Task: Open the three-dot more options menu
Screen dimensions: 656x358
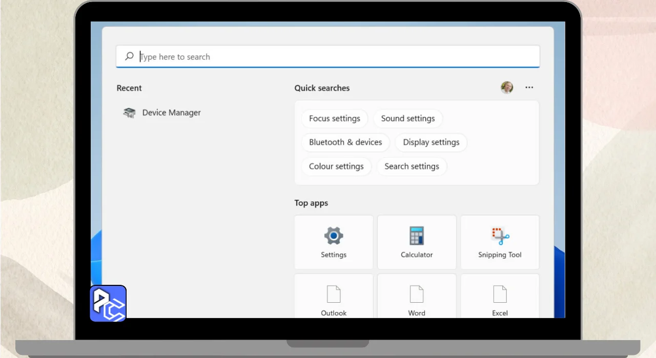Action: [x=529, y=87]
